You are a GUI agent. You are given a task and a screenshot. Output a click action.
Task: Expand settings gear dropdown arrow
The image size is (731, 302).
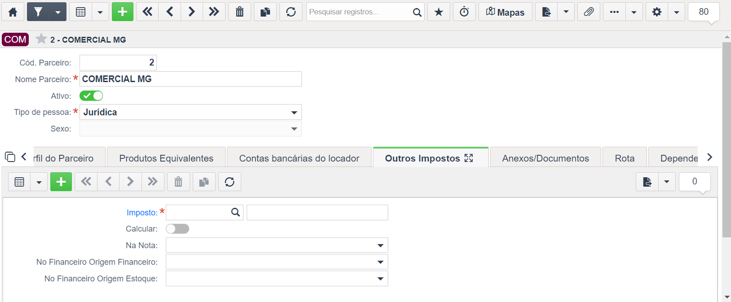coord(677,12)
